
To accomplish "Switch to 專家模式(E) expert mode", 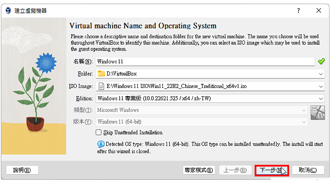I will pyautogui.click(x=199, y=170).
